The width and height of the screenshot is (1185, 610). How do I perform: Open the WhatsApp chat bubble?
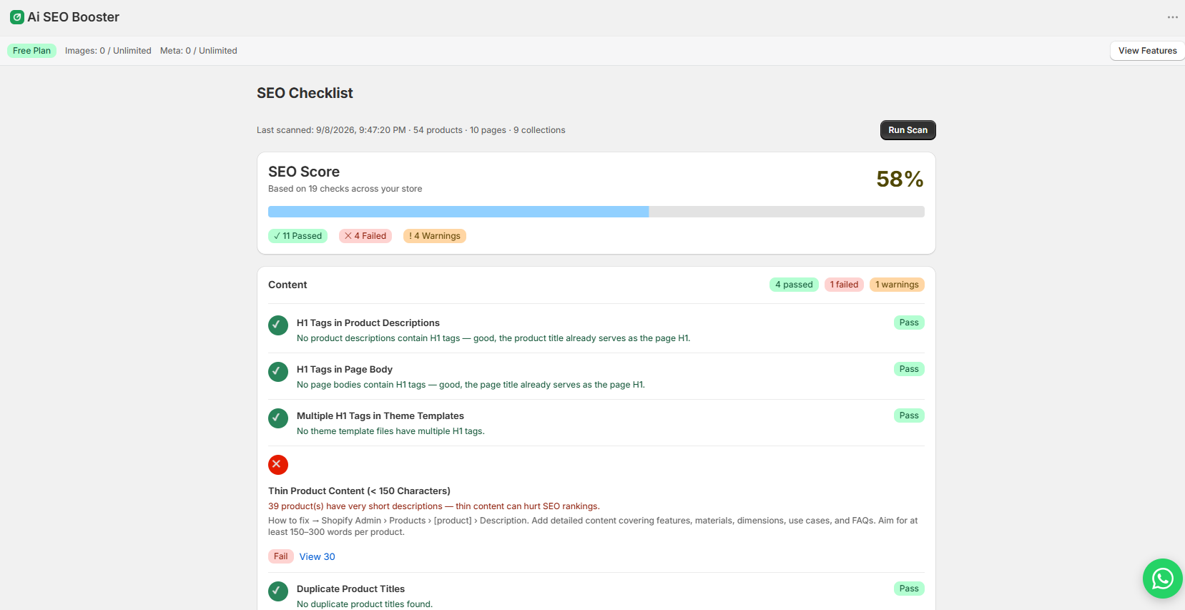pos(1162,579)
